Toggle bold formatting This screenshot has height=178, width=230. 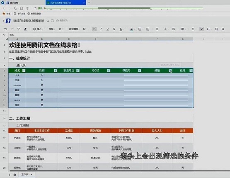coord(94,29)
